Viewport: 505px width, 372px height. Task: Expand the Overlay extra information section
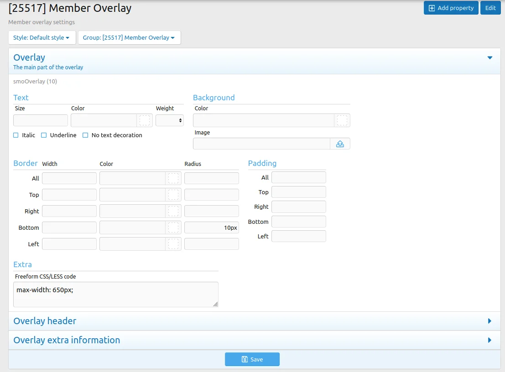[489, 340]
